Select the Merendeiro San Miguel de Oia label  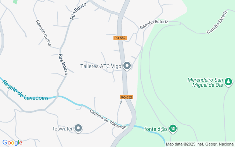tap(205, 82)
